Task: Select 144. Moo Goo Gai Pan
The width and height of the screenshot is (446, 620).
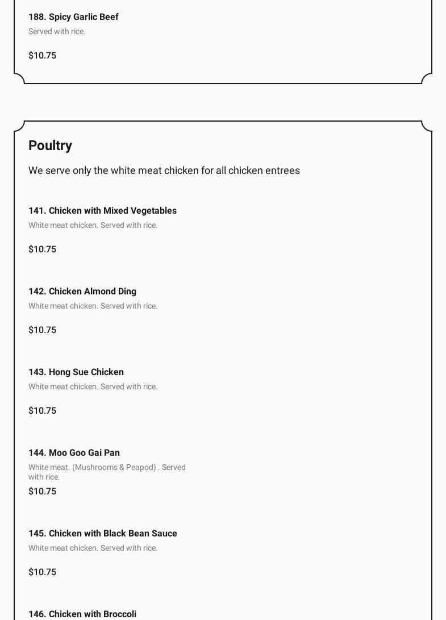Action: point(74,453)
